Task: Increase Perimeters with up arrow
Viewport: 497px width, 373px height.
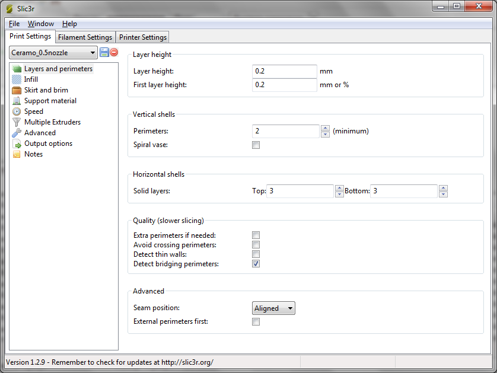Action: [x=325, y=128]
